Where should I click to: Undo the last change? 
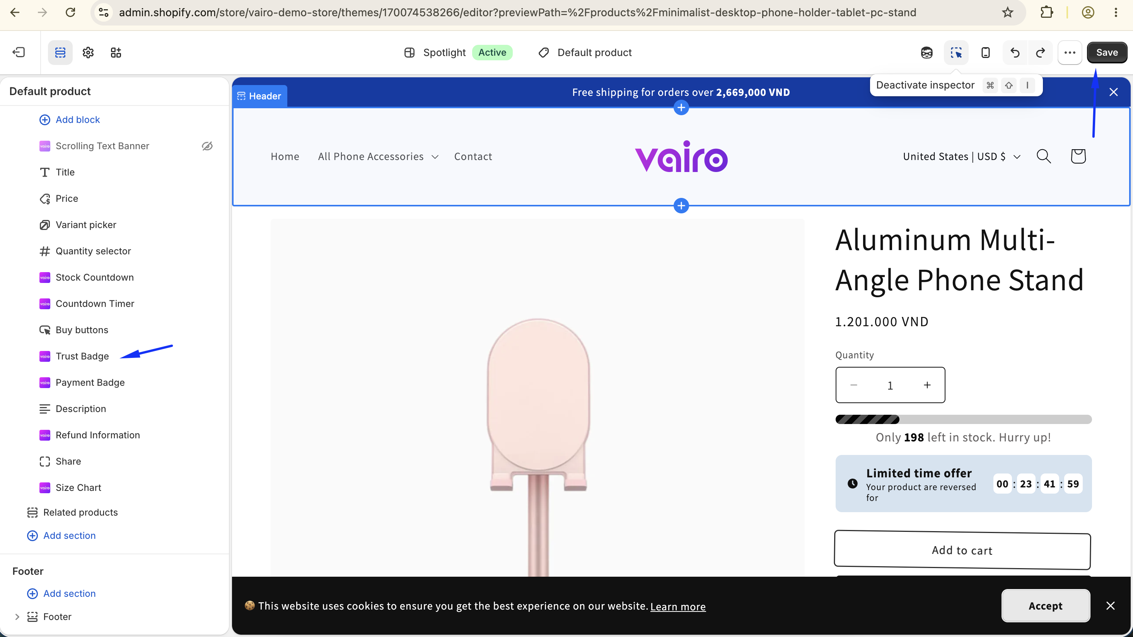1015,52
